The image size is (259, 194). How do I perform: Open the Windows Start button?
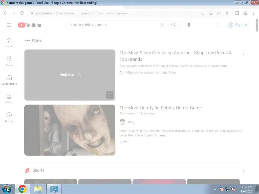coord(7,189)
